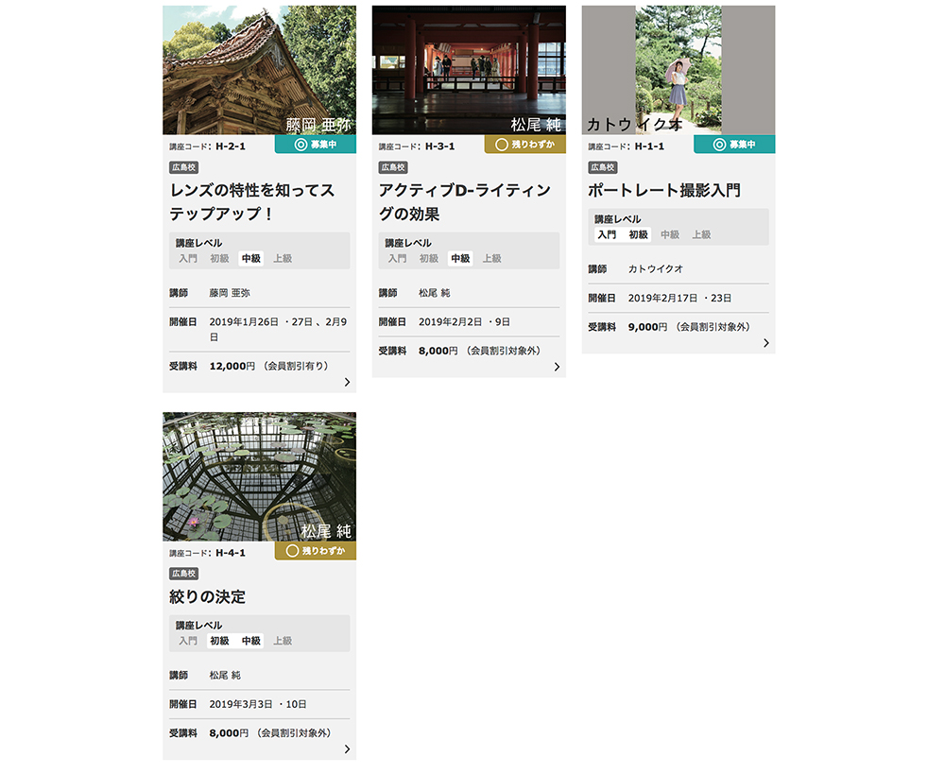
Task: Open the レンズの特性を知ってステップアップ！ course title
Action: pyautogui.click(x=252, y=202)
